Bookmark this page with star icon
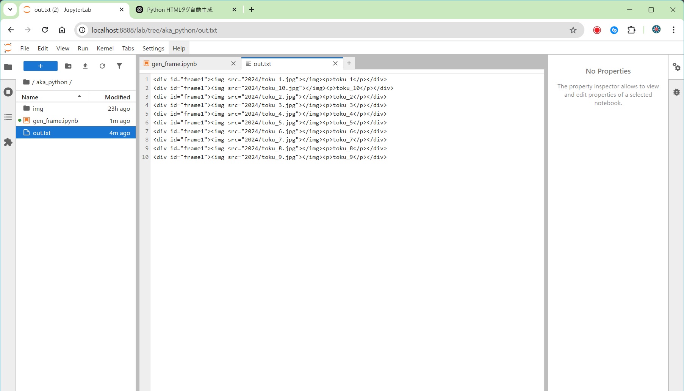The image size is (684, 391). click(573, 30)
